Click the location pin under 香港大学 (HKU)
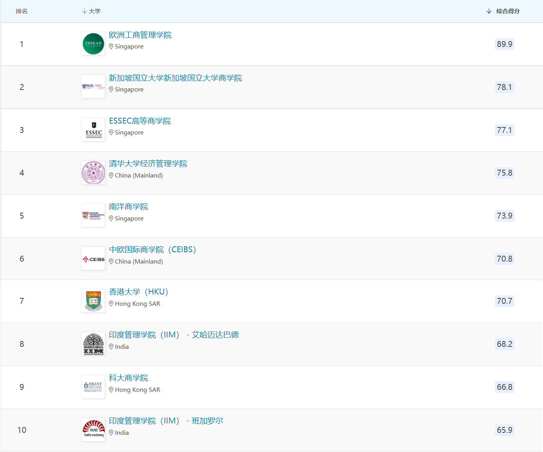The width and height of the screenshot is (543, 452). coord(111,303)
